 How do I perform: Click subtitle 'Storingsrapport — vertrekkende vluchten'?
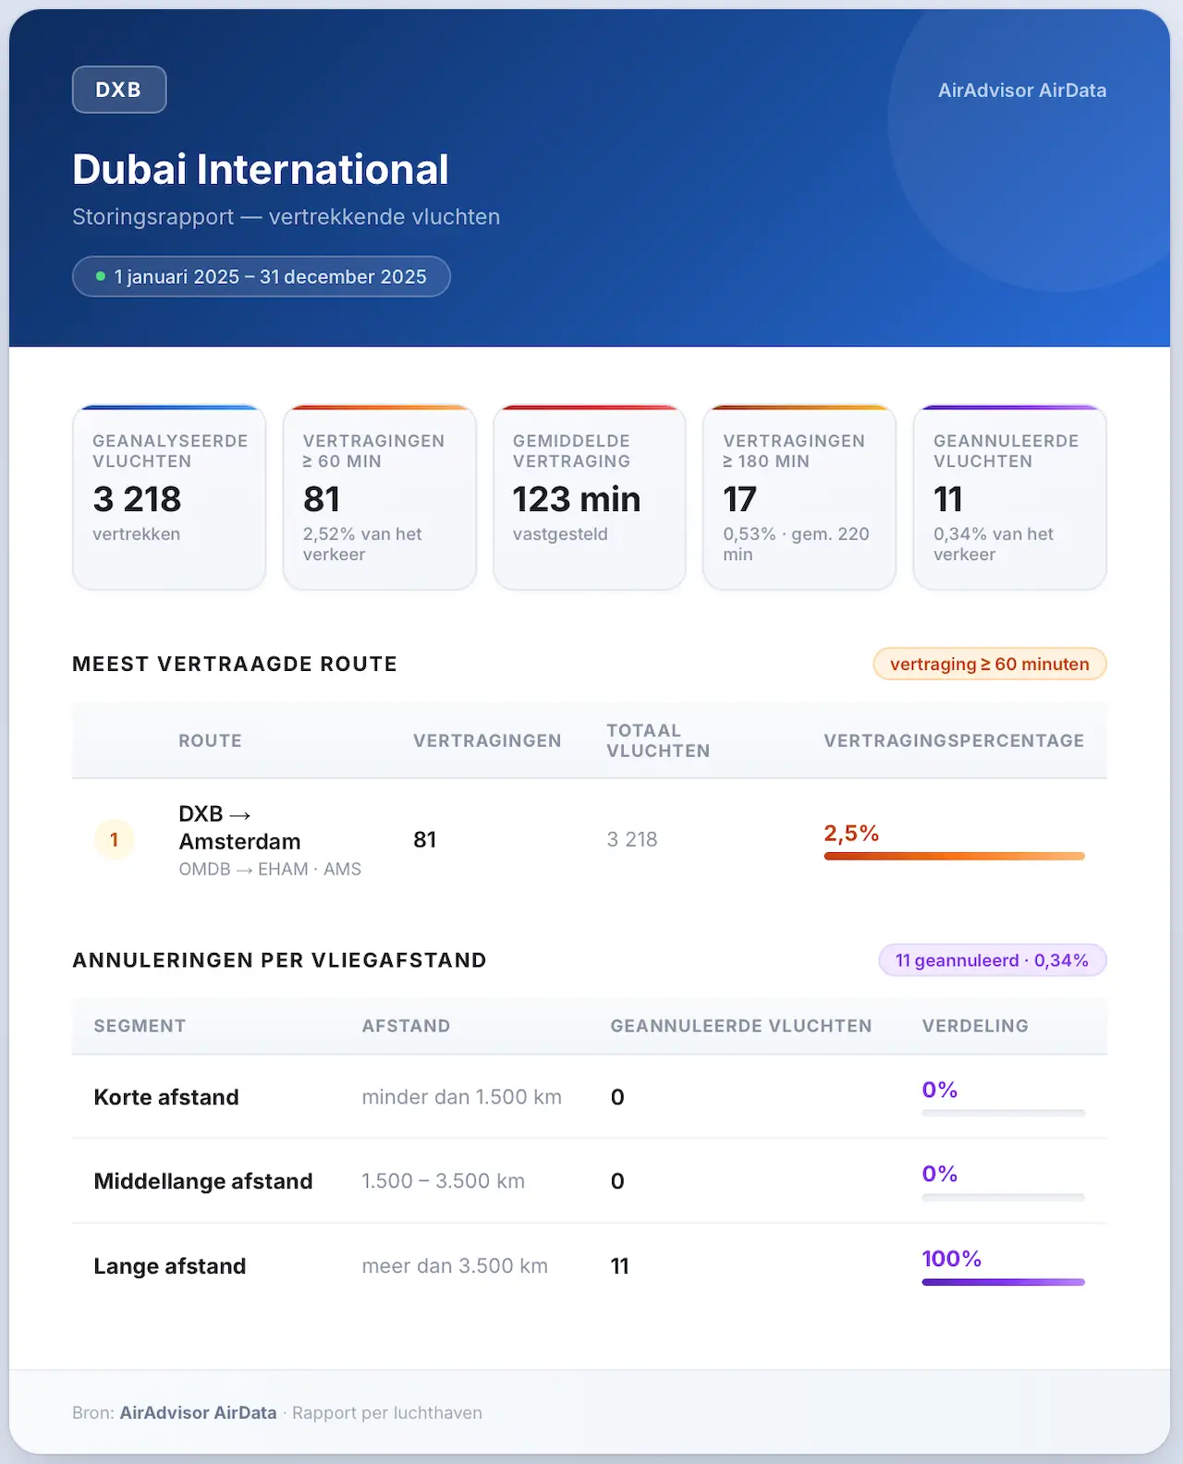287,216
